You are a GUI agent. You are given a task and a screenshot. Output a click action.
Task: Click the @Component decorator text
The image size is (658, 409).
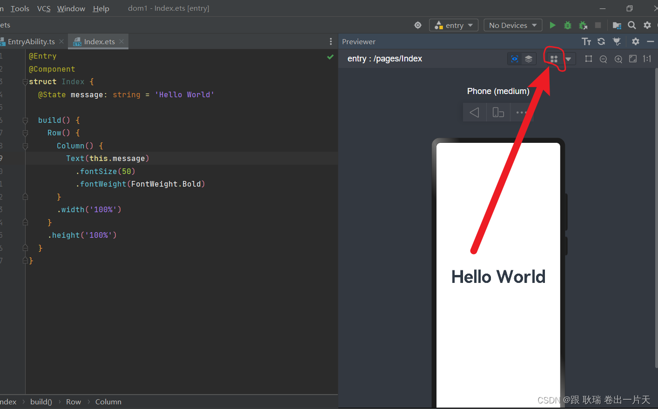coord(52,69)
